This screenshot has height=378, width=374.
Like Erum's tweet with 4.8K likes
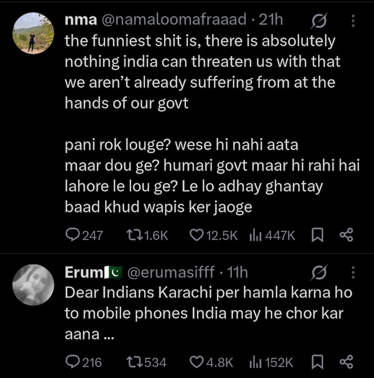[x=198, y=362]
